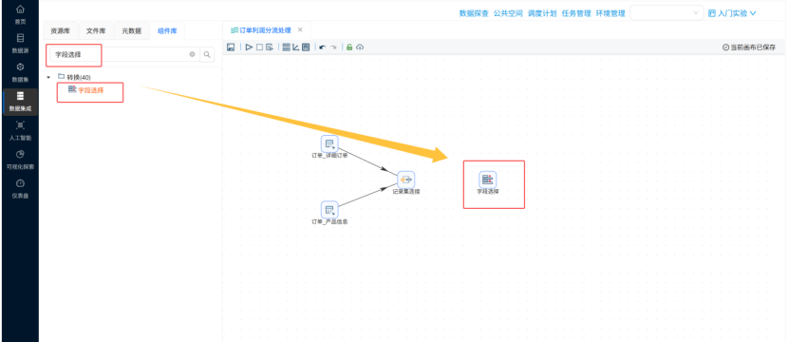Select the 记录集连接 node icon

point(405,180)
